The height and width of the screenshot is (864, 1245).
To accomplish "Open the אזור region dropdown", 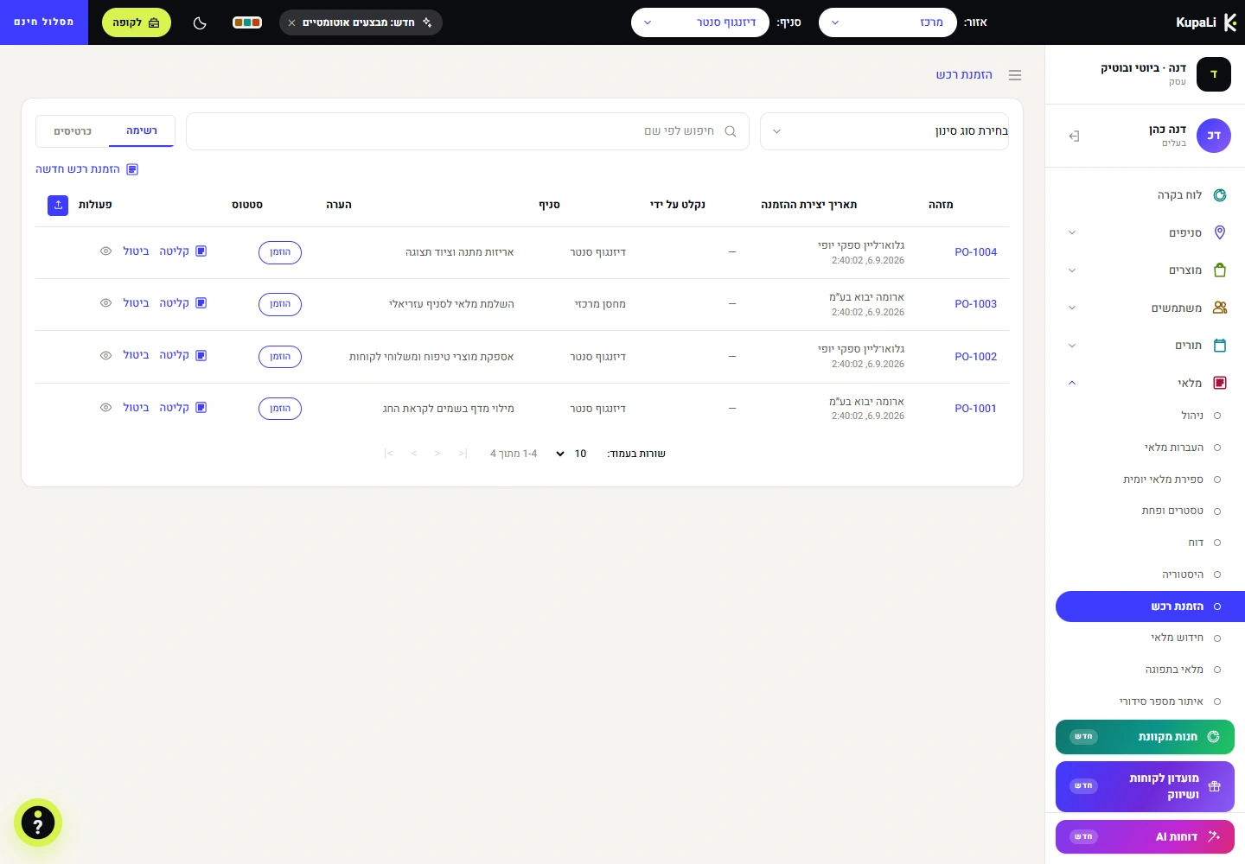I will click(888, 22).
